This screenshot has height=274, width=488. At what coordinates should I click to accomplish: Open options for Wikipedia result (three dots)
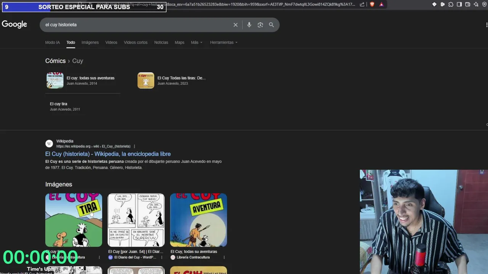coord(134,147)
